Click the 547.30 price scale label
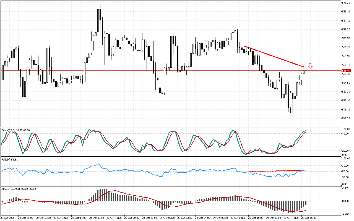This screenshot has height=221, width=354. pos(346,118)
